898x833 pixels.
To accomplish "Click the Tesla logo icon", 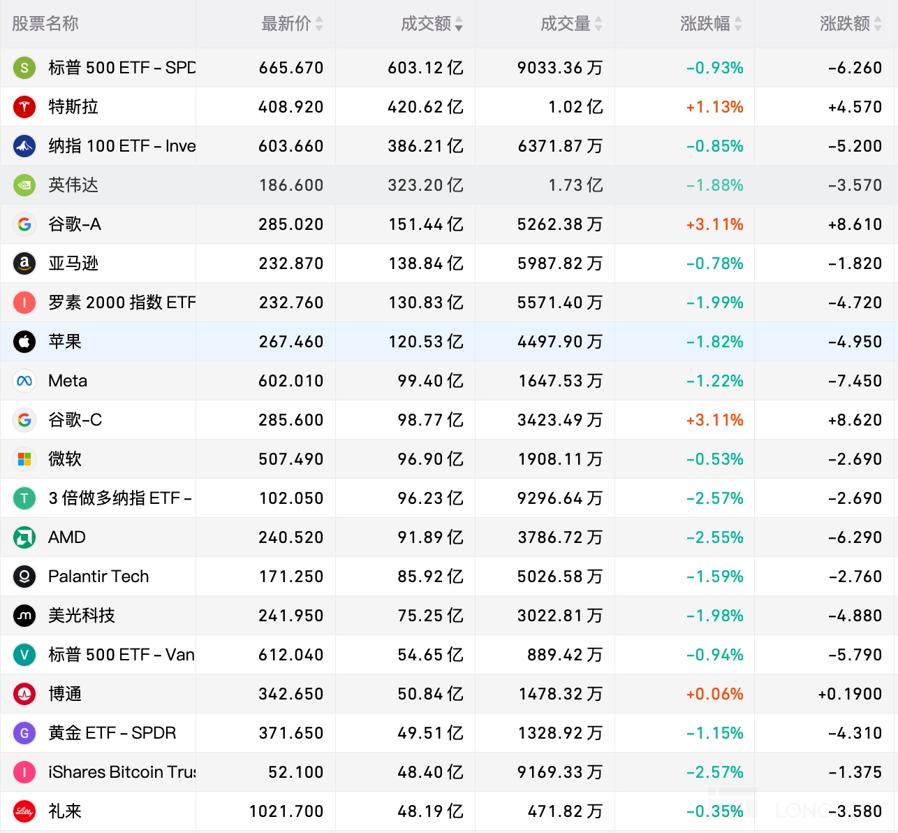I will pos(24,107).
